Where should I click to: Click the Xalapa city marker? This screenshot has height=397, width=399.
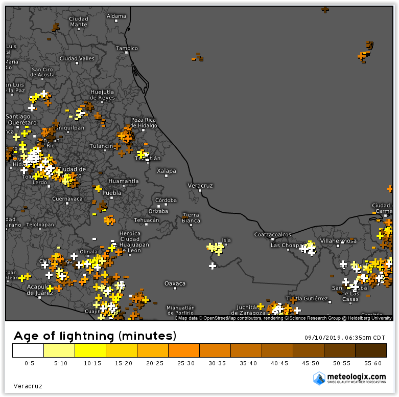pyautogui.click(x=166, y=176)
